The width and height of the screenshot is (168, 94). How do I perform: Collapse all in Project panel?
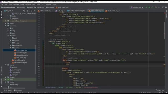[x=27, y=11]
